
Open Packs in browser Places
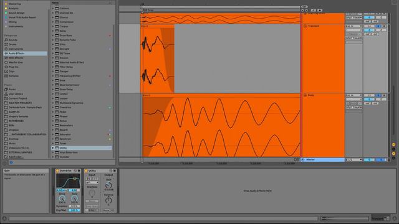pyautogui.click(x=12, y=90)
